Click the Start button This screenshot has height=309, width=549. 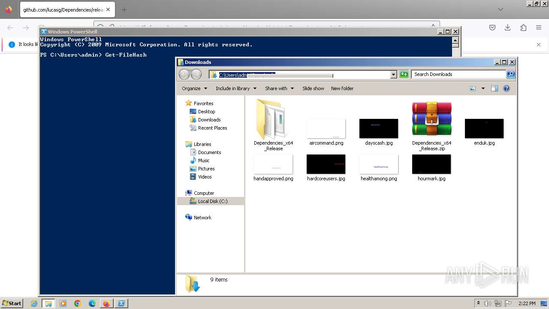point(12,303)
